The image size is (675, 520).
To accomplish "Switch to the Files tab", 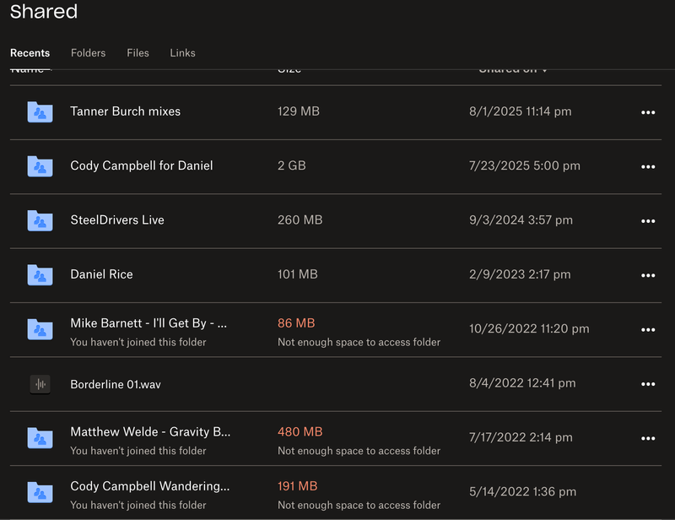I will (138, 53).
